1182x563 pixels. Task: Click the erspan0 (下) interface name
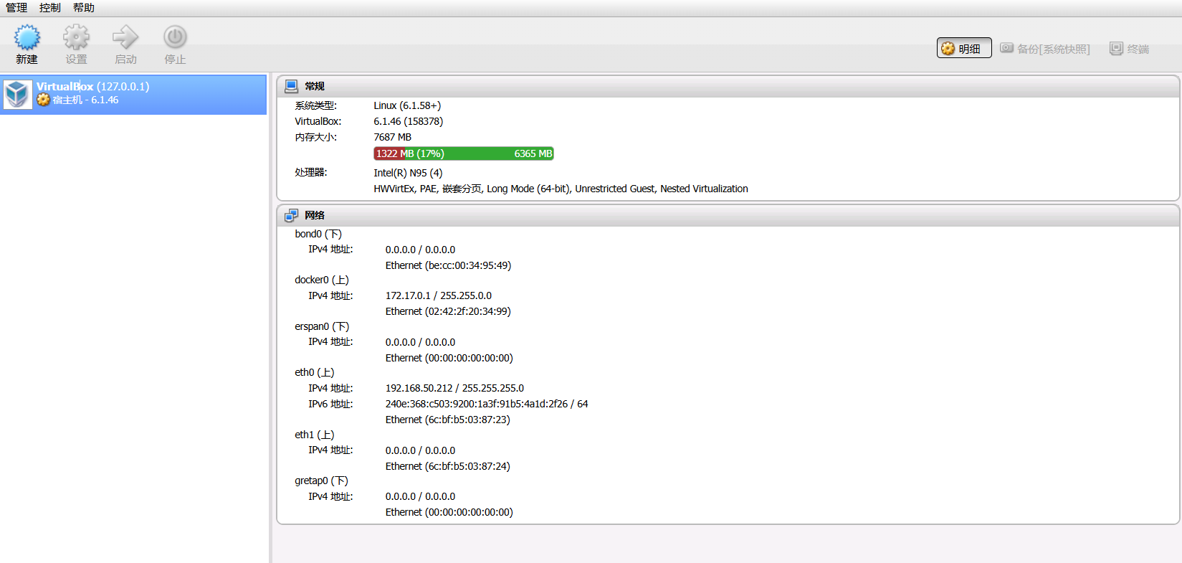[322, 326]
